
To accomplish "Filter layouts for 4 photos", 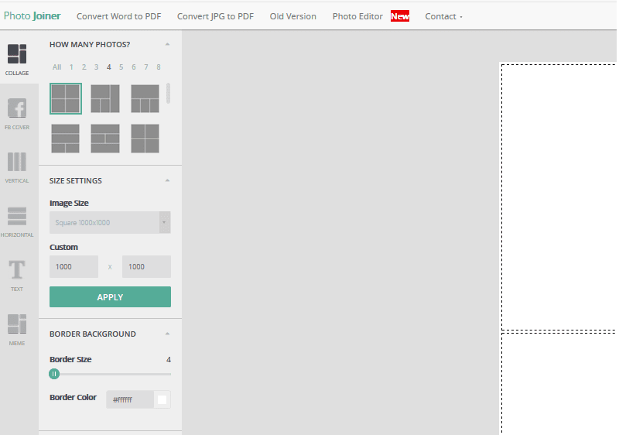I will pyautogui.click(x=108, y=67).
